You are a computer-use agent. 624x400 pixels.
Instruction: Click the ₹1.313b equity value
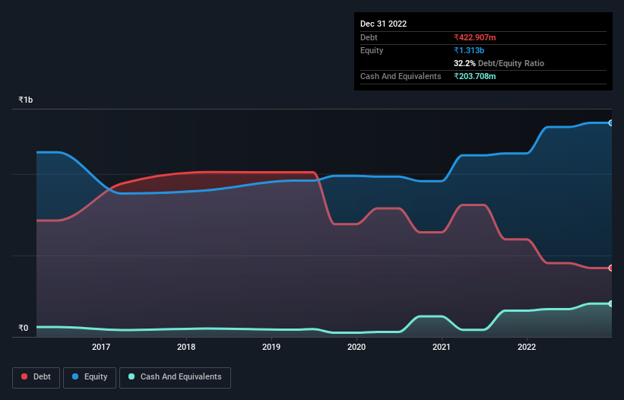pyautogui.click(x=469, y=50)
